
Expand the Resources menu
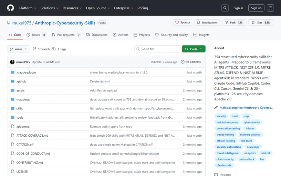click(72, 8)
